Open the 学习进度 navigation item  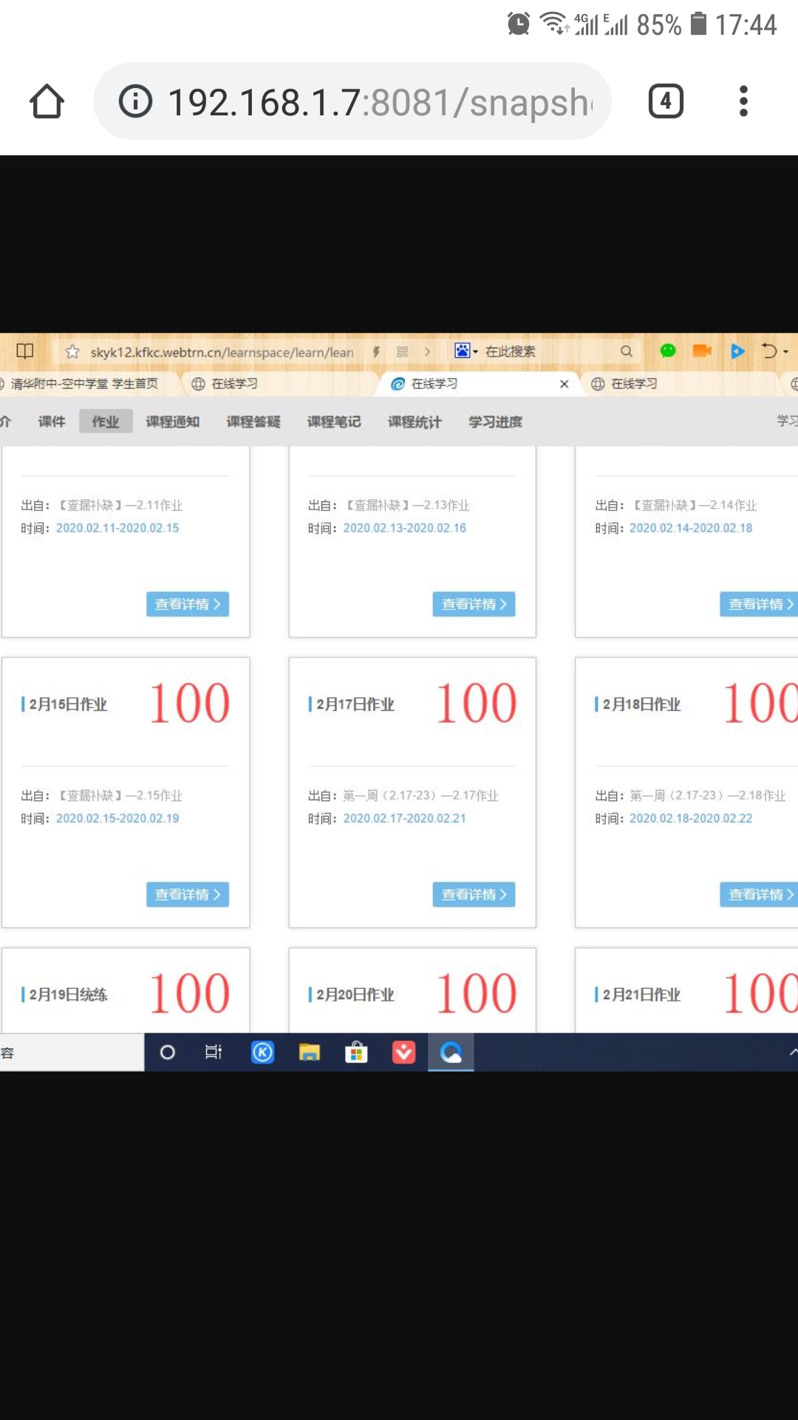click(x=495, y=422)
